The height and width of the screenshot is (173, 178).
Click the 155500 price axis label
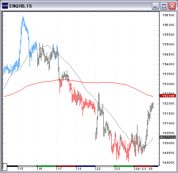click(168, 35)
